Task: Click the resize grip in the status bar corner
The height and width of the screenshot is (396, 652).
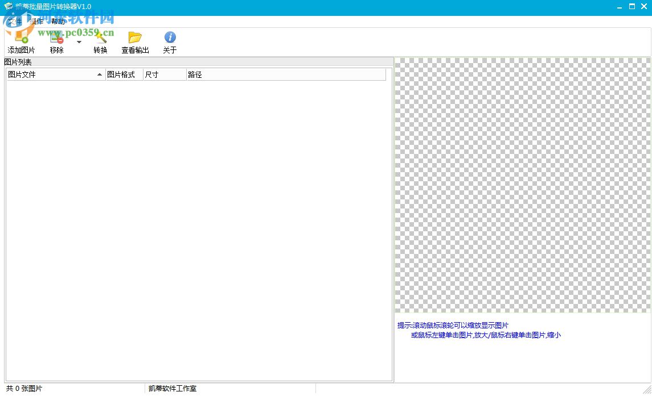Action: pyautogui.click(x=647, y=389)
